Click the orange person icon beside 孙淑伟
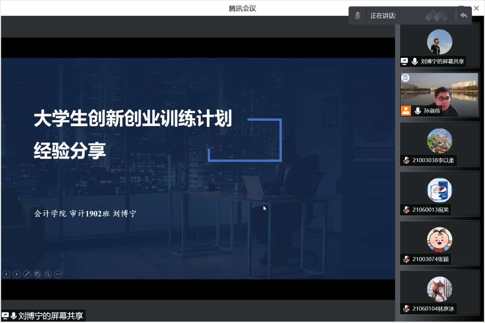This screenshot has height=323, width=485. point(406,111)
